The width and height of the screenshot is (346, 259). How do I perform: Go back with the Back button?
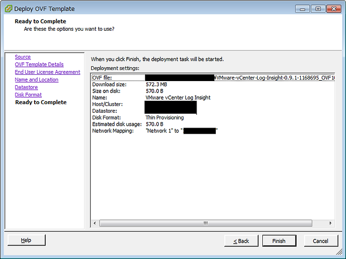pyautogui.click(x=241, y=241)
